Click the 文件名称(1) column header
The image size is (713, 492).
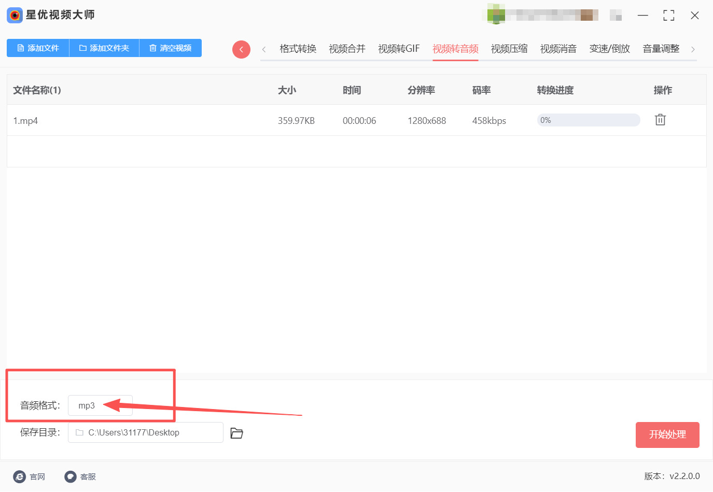(37, 90)
